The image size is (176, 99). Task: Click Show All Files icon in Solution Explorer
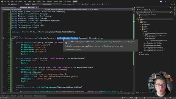coord(147,10)
